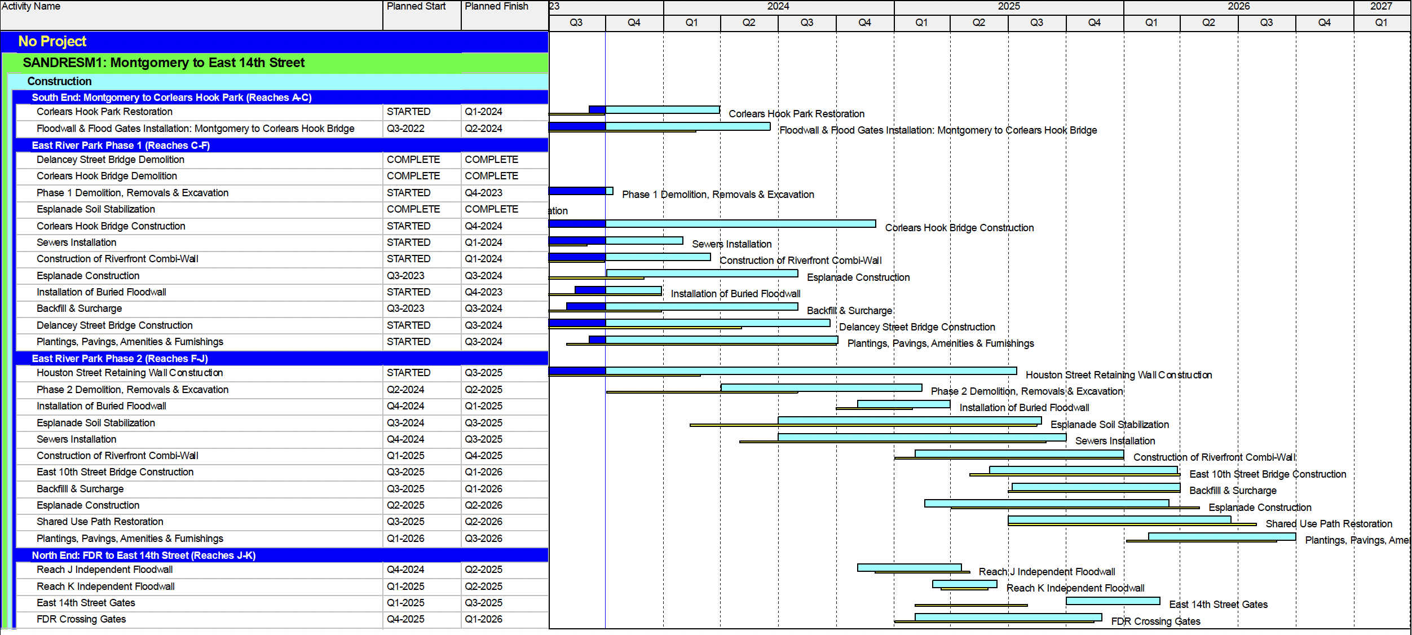Select Floodwall & Flood Gates Installation activity row
Viewport: 1412px width, 635px height.
(281, 129)
